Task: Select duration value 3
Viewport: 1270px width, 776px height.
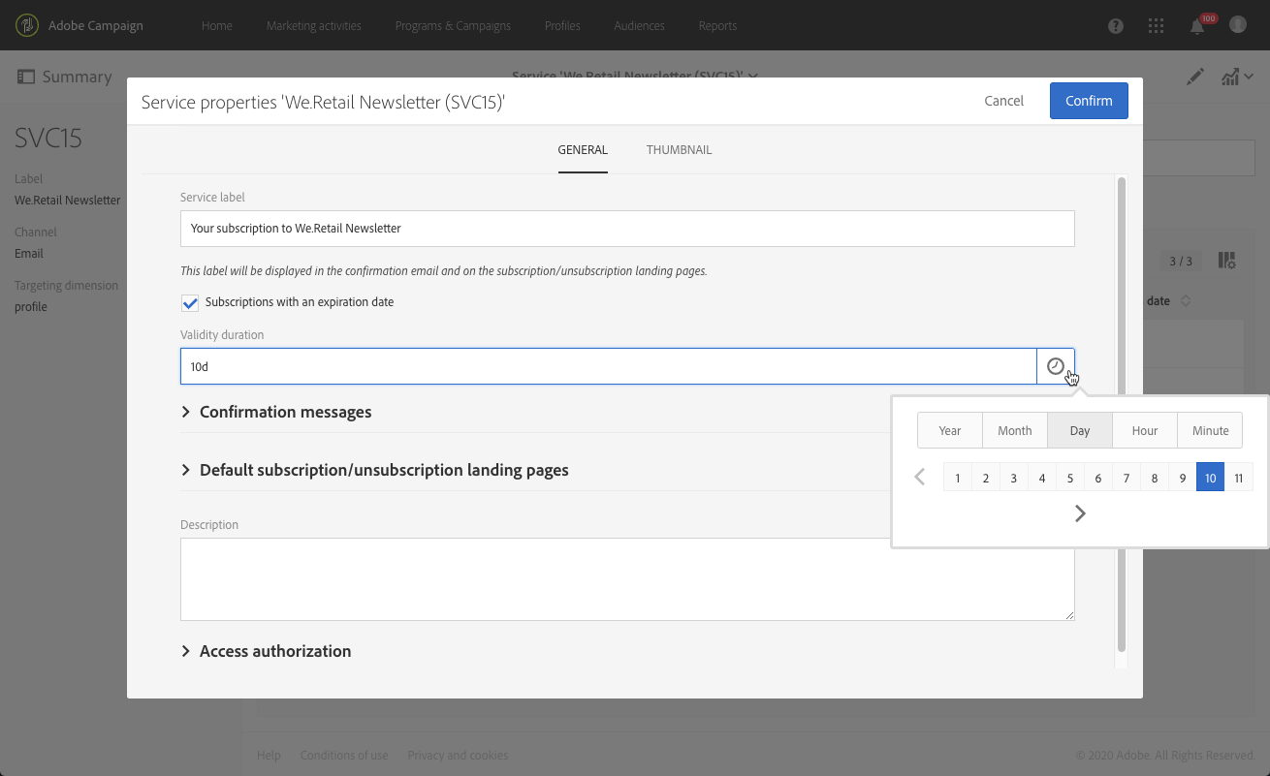Action: [x=1014, y=478]
